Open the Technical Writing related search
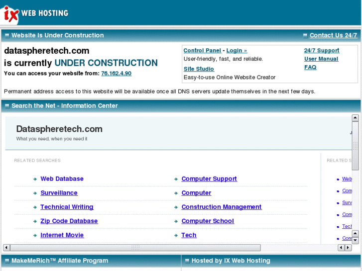 67,207
